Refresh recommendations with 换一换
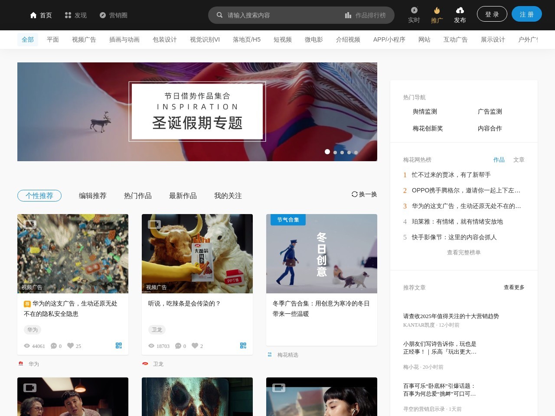Screen dimensions: 555x416 (364, 195)
